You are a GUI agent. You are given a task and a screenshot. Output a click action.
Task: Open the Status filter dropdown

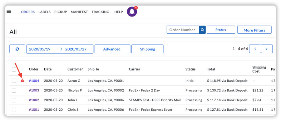tap(221, 30)
